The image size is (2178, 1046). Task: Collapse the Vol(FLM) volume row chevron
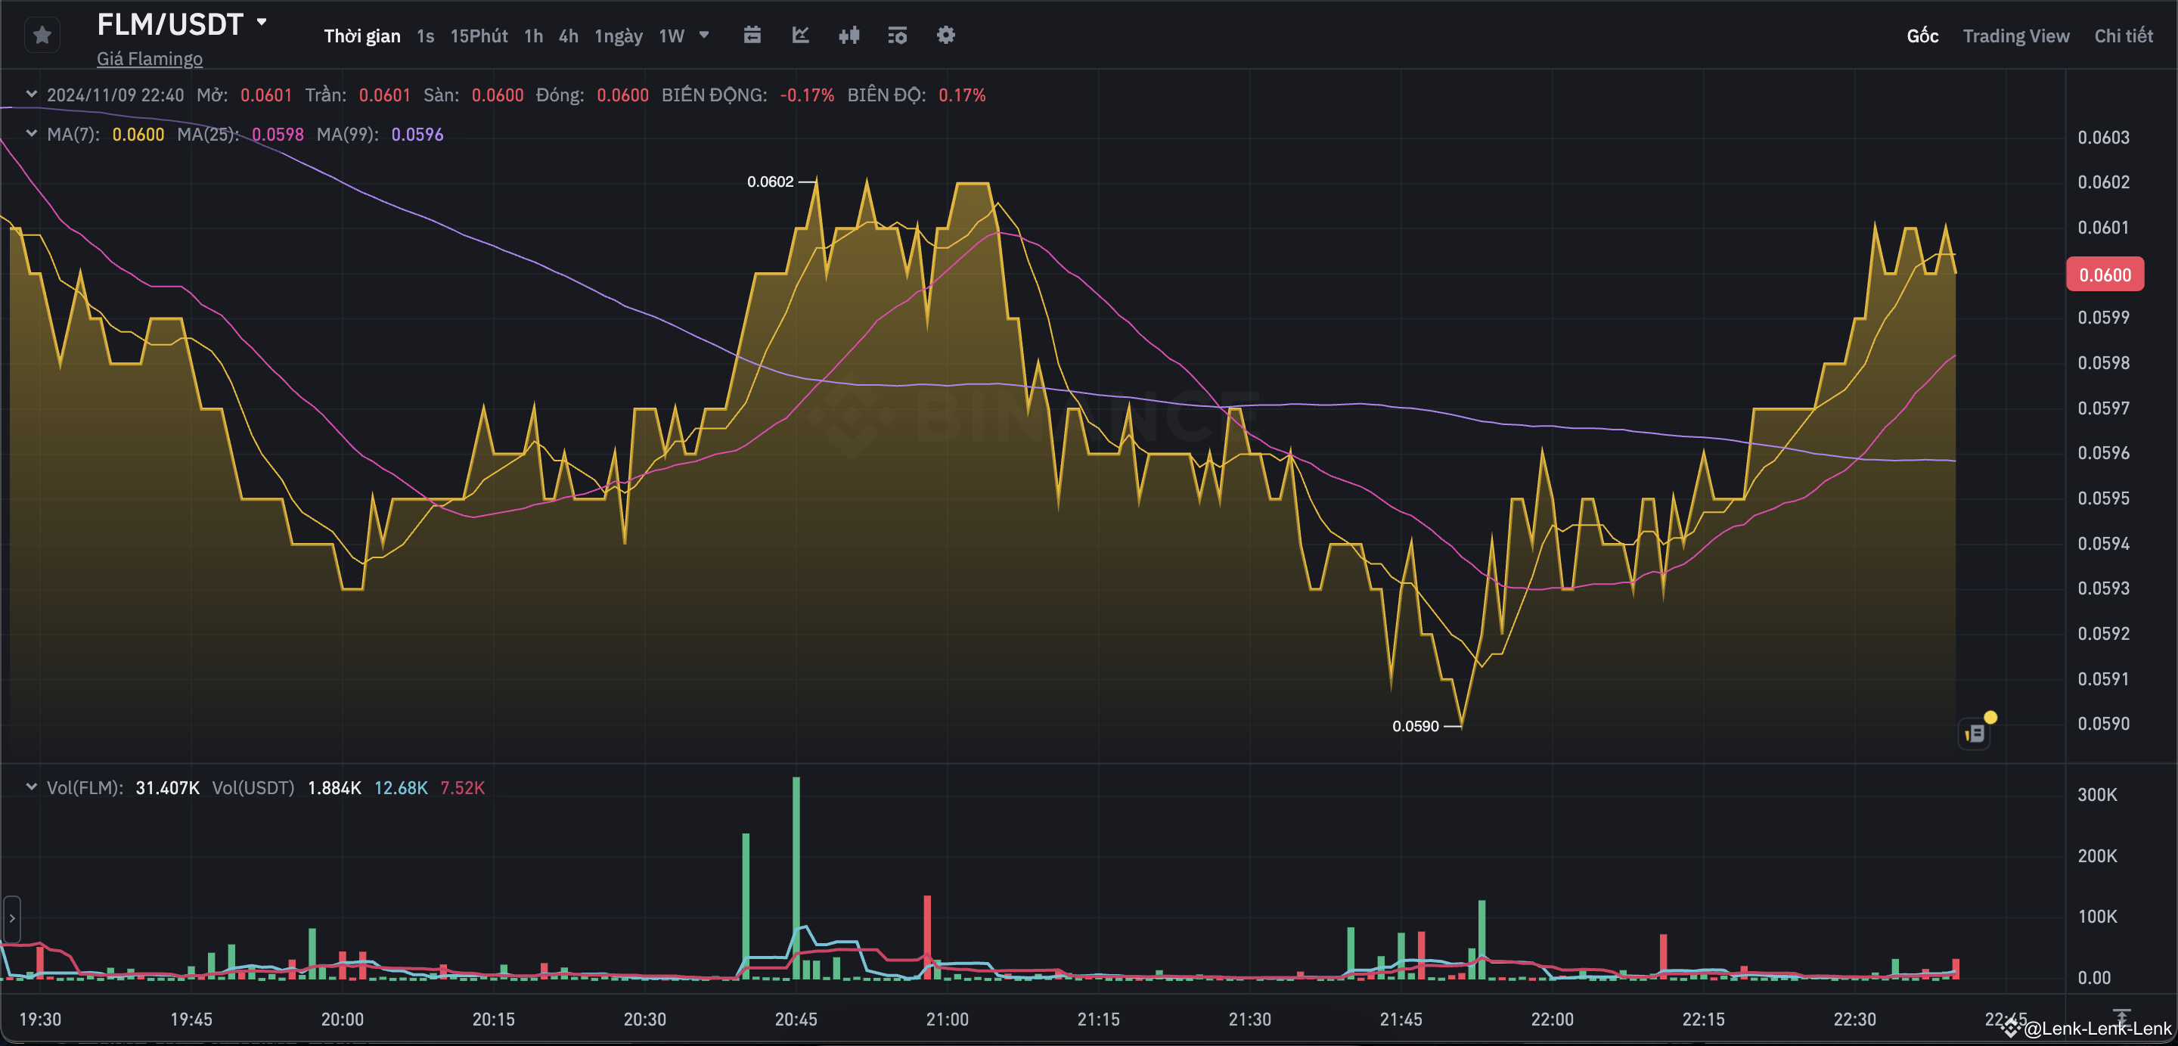pos(31,787)
